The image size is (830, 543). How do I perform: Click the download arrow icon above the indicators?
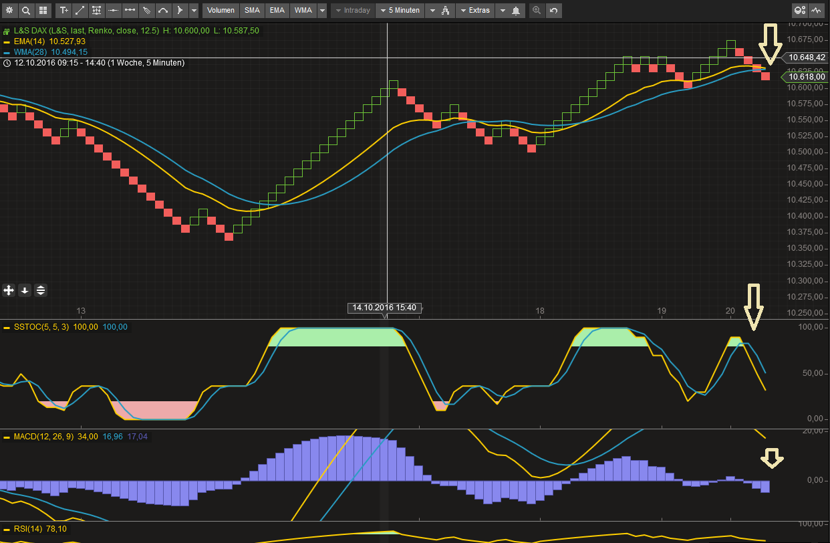pyautogui.click(x=24, y=290)
